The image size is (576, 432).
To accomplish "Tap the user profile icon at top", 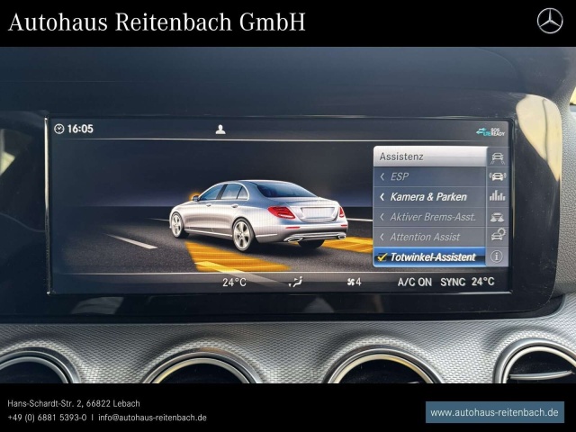I will tap(220, 130).
